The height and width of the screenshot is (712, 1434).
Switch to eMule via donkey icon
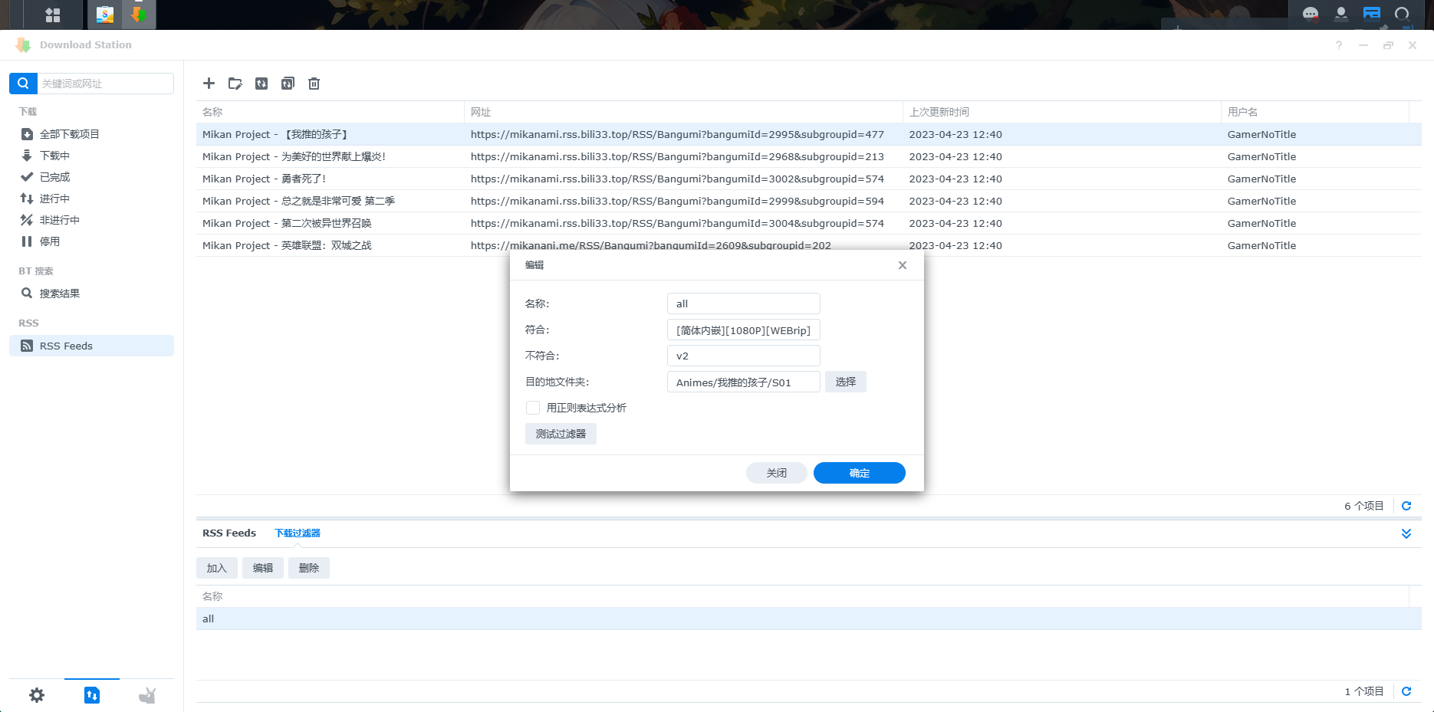146,695
